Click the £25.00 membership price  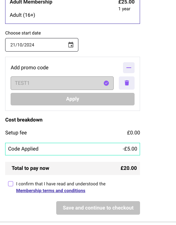coord(127,2)
